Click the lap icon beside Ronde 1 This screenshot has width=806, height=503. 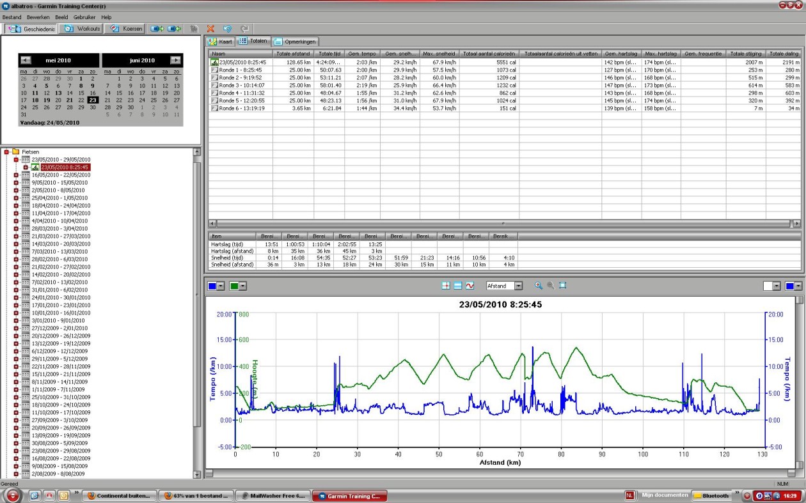[x=214, y=70]
